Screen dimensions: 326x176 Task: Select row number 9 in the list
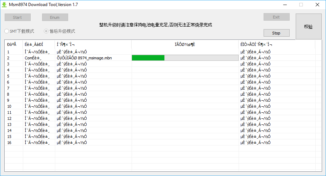[x=8, y=100]
